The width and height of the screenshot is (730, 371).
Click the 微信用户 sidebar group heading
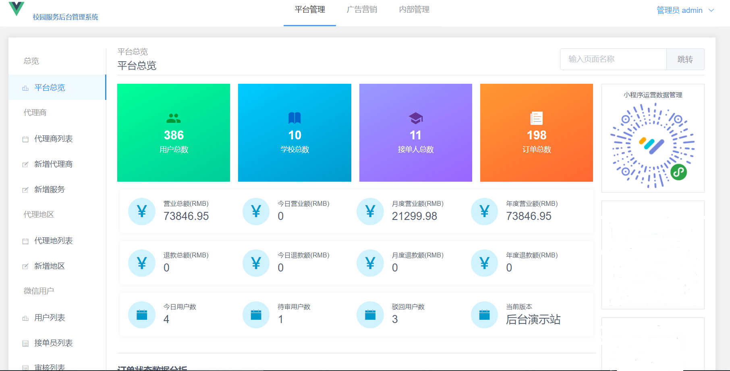[x=39, y=291]
